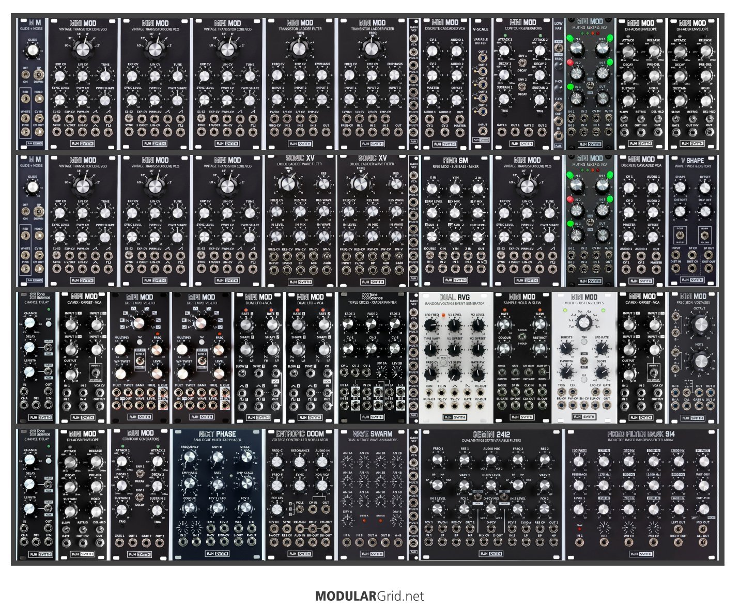Click the COLOUR knob on Sample Hold & Slew
Image resolution: width=740 pixels, height=607 pixels.
504,349
